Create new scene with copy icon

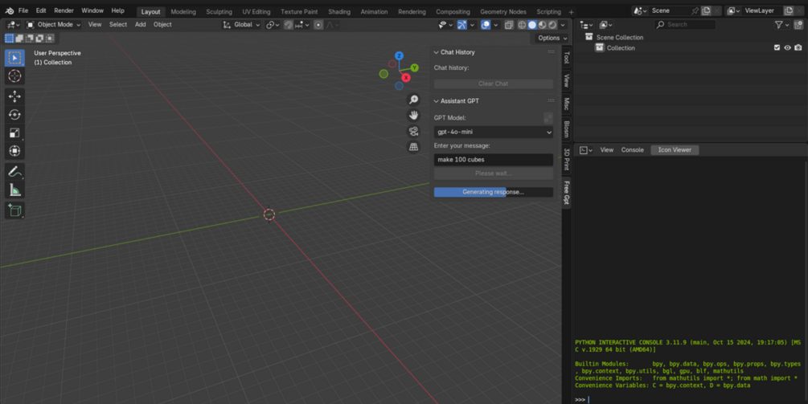[x=706, y=10]
